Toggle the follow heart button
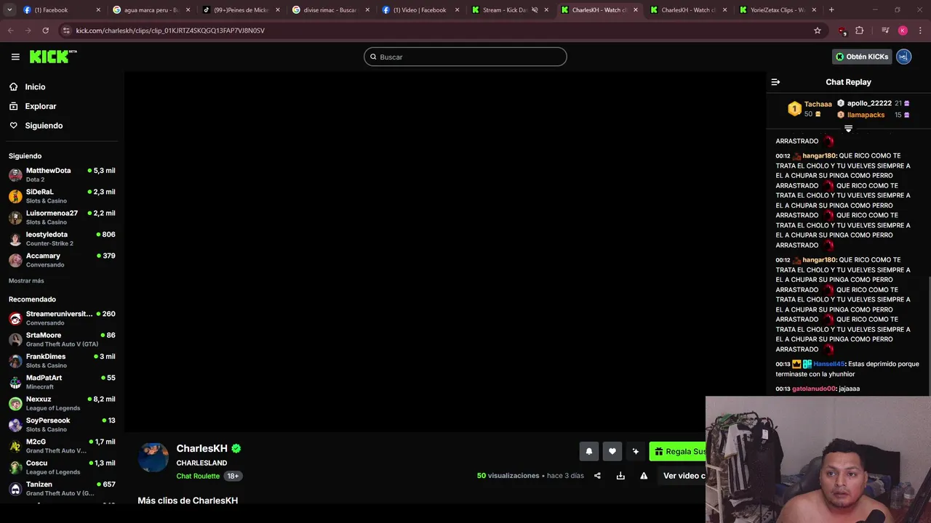 (x=612, y=451)
